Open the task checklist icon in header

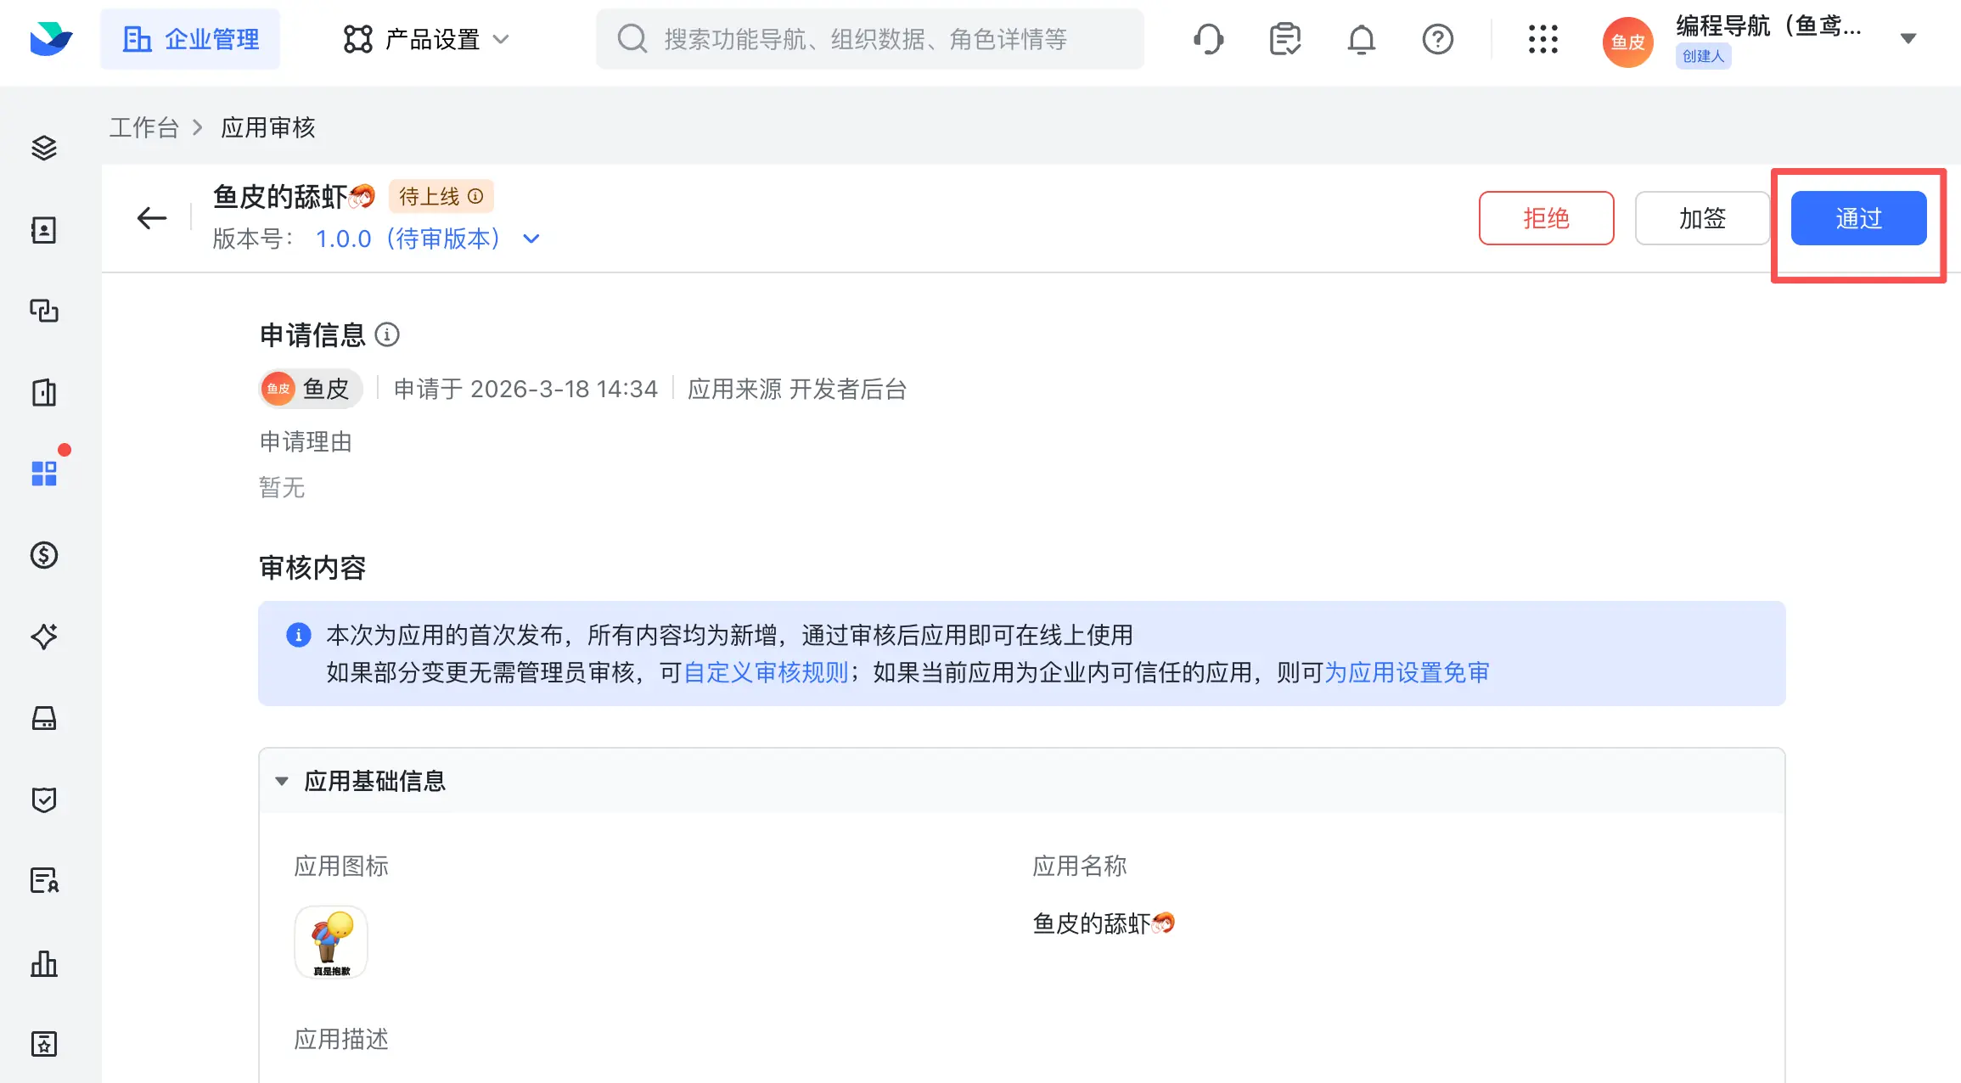point(1284,39)
